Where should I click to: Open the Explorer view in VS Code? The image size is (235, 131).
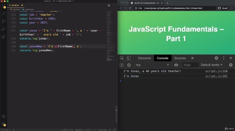pos(4,7)
